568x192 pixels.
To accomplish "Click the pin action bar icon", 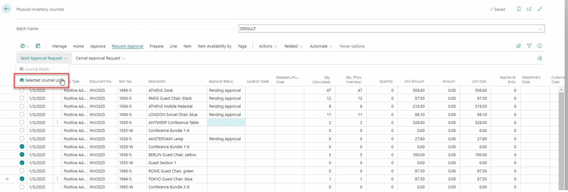I will 539,58.
